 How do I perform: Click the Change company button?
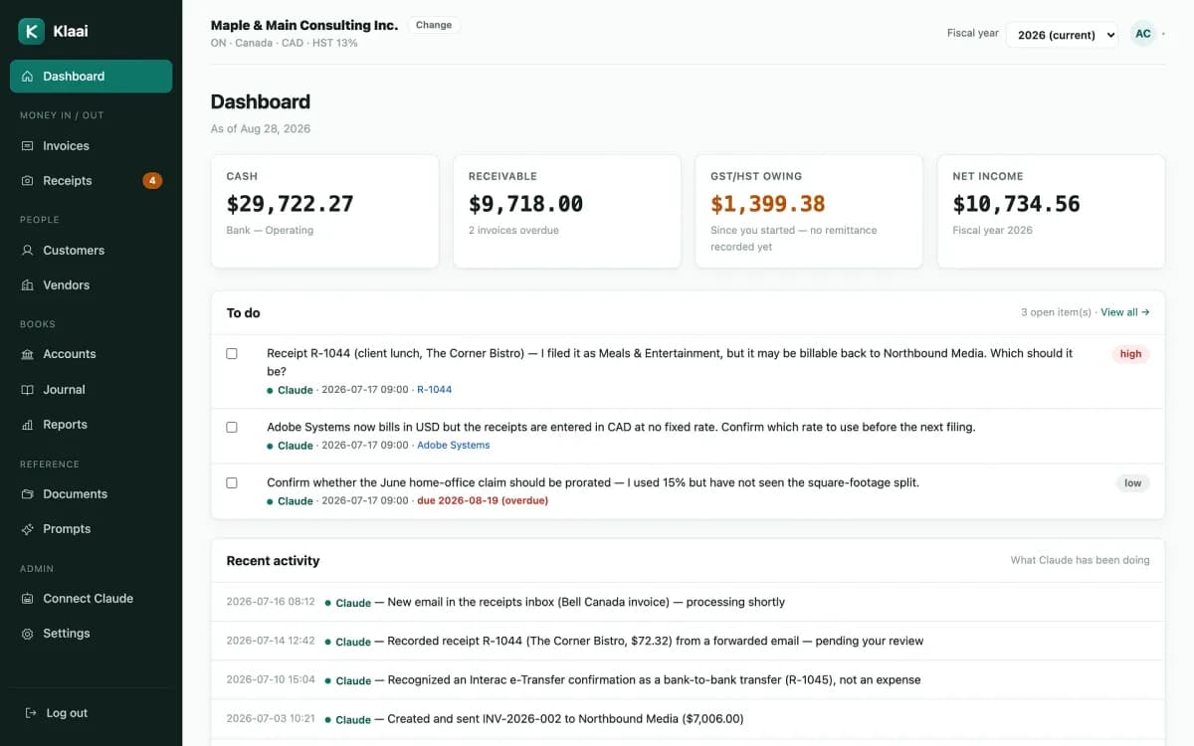click(434, 25)
